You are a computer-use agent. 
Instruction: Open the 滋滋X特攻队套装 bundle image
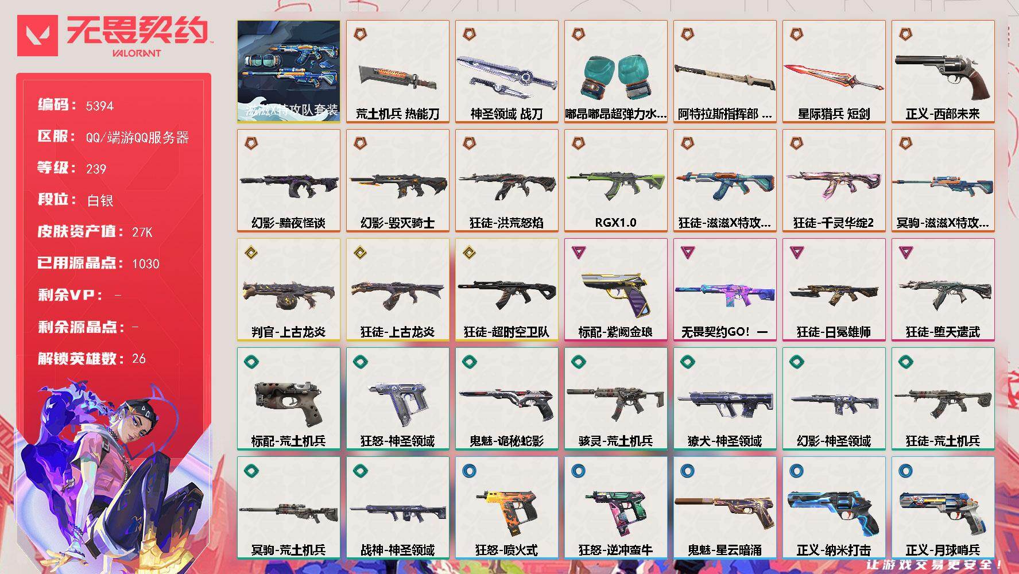tap(289, 72)
